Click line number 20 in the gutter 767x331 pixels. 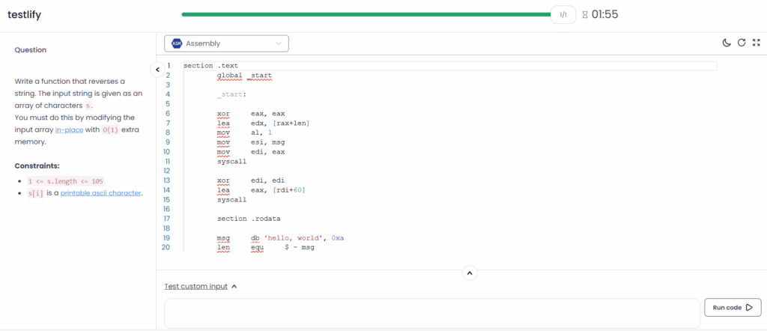(166, 247)
